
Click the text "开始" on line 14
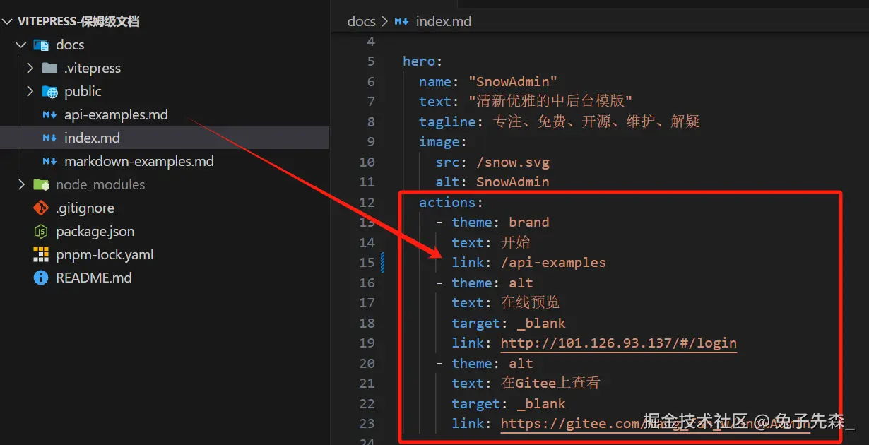coord(516,242)
